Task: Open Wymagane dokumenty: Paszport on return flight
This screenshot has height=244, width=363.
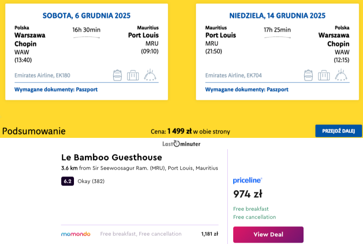Action: click(246, 89)
